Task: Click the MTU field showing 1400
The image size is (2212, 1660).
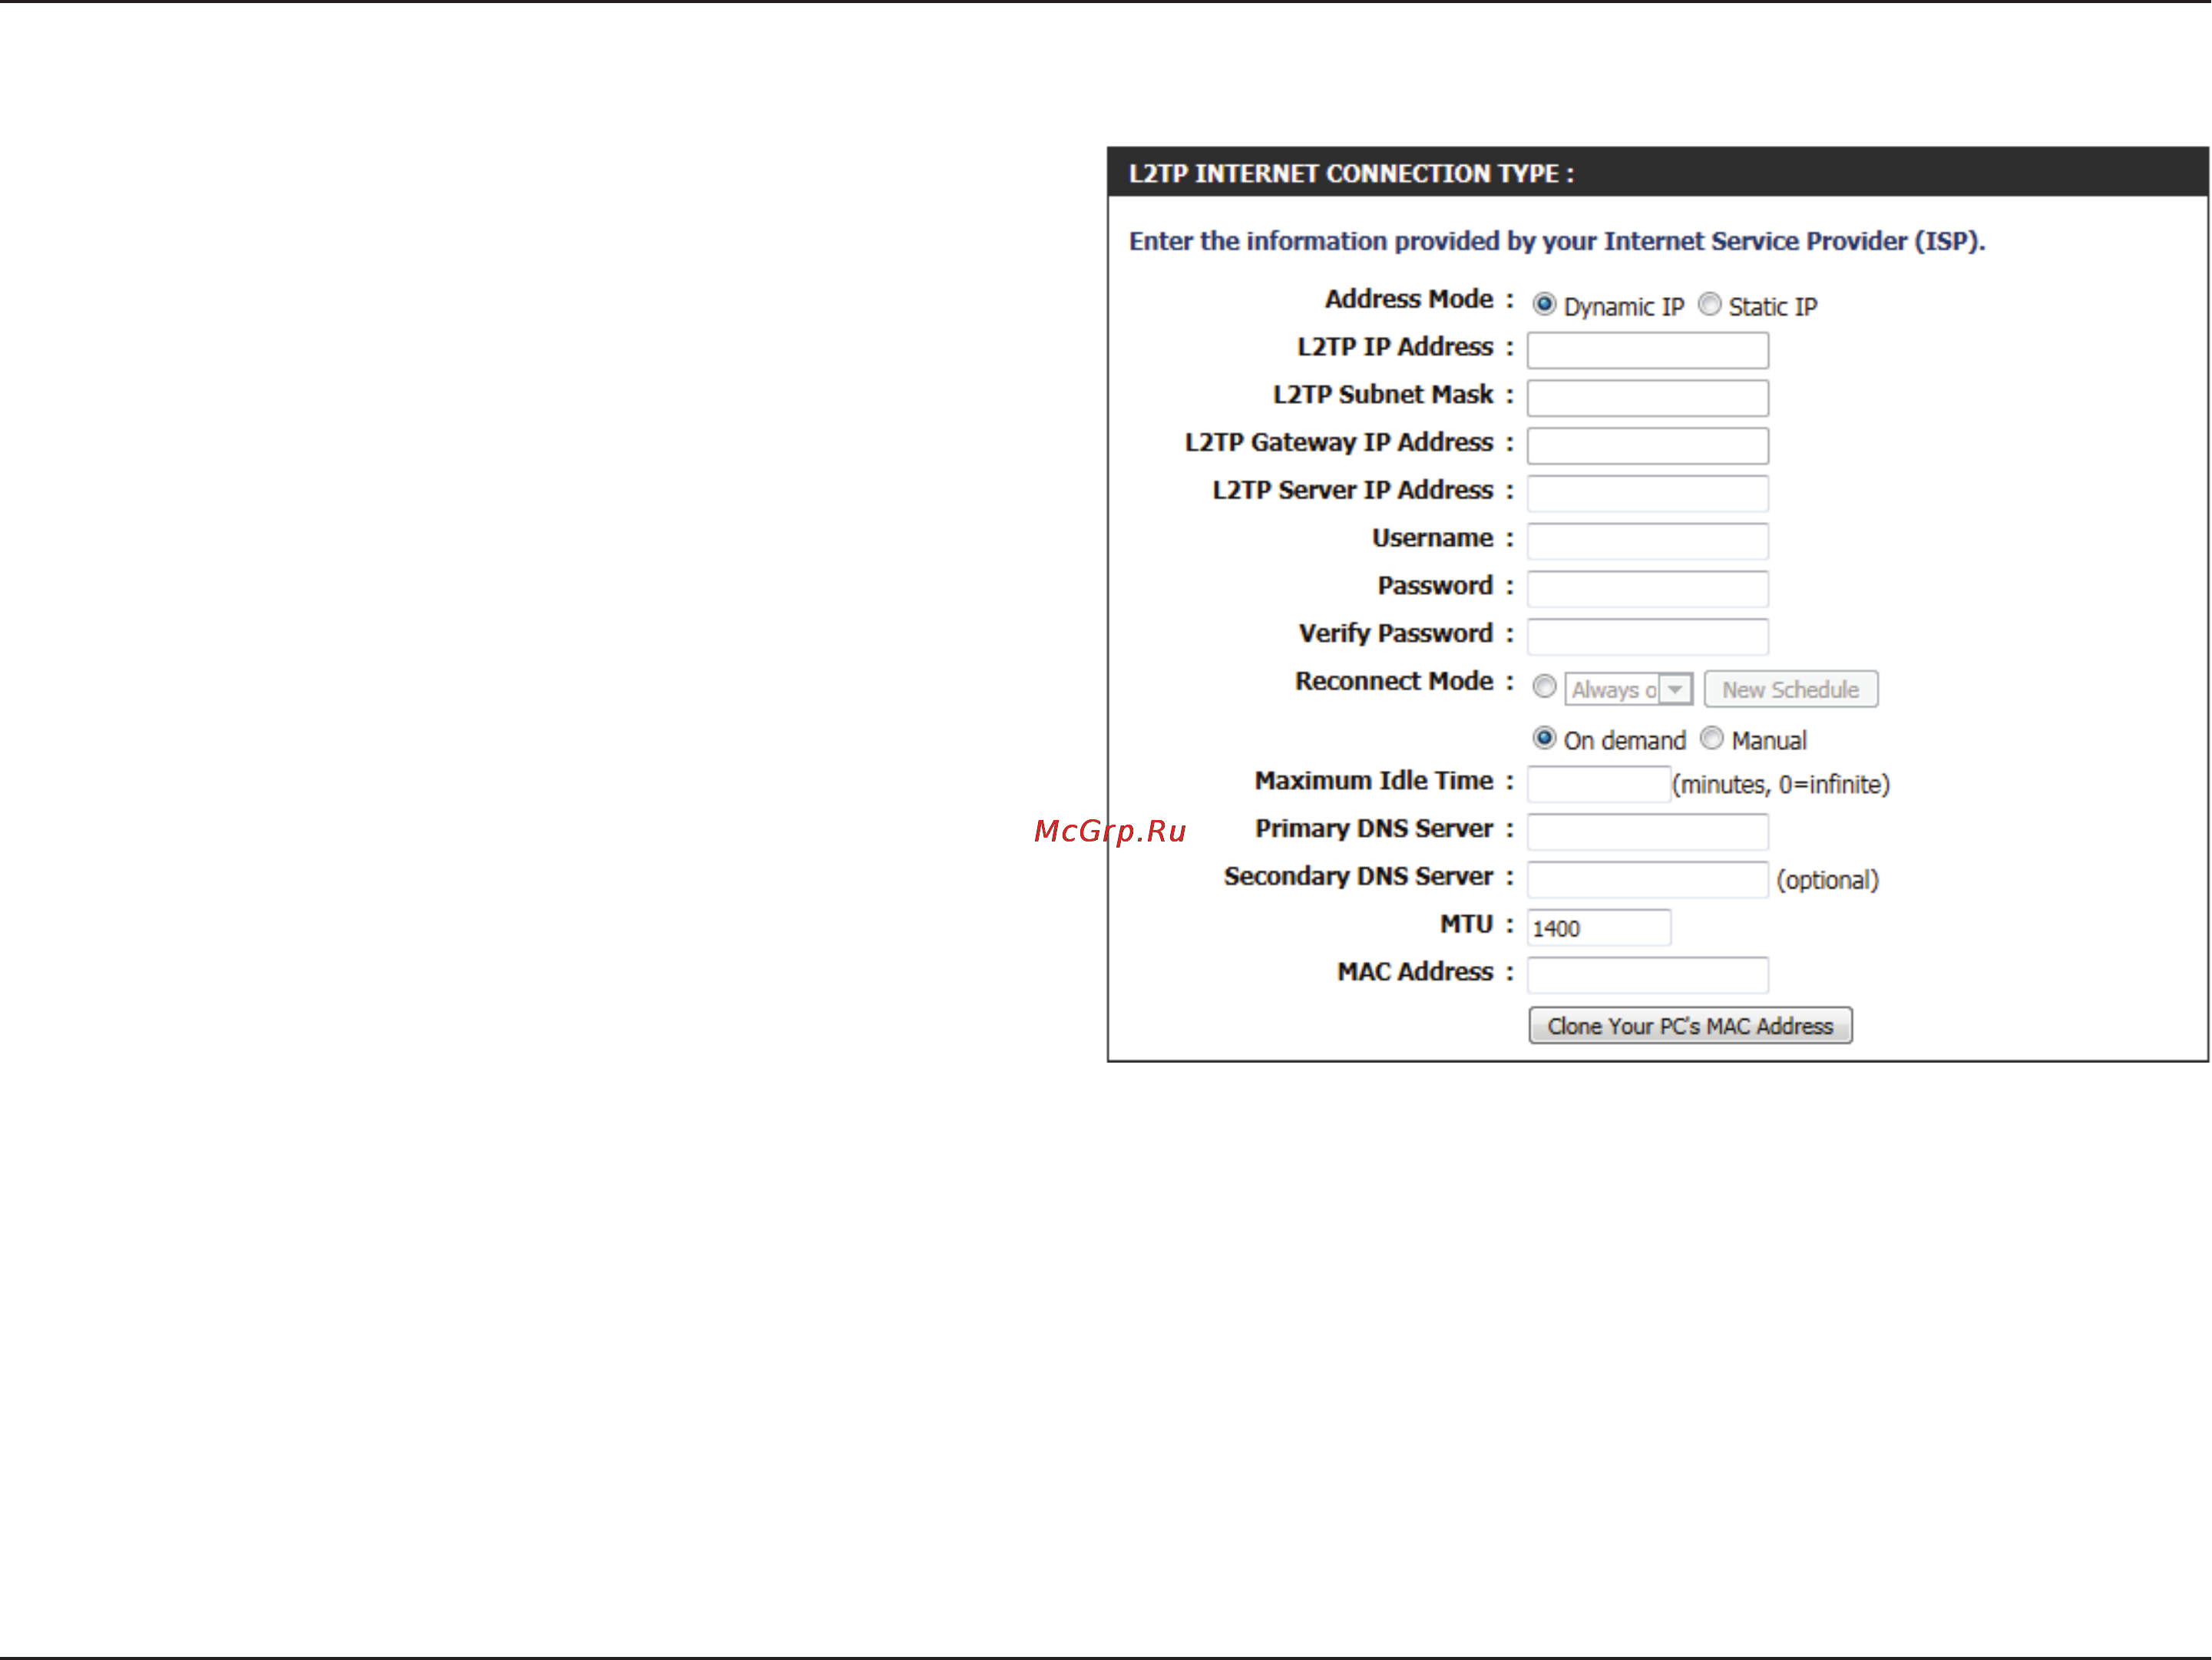Action: 1598,928
